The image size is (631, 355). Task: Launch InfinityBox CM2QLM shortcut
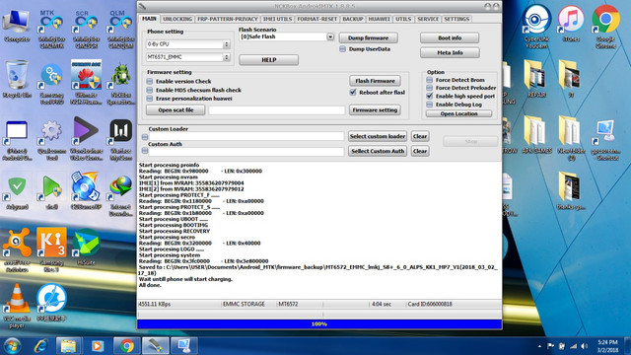(120, 29)
